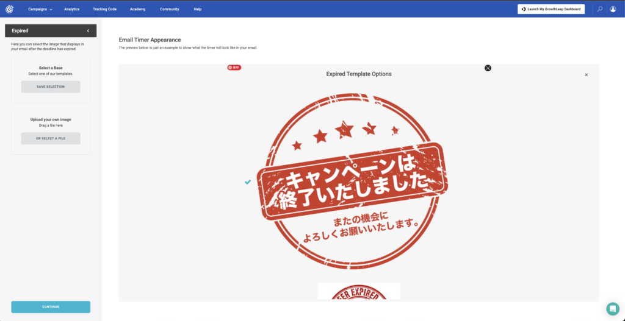
Task: Click the Email Timer Appearance heading
Action: point(150,40)
